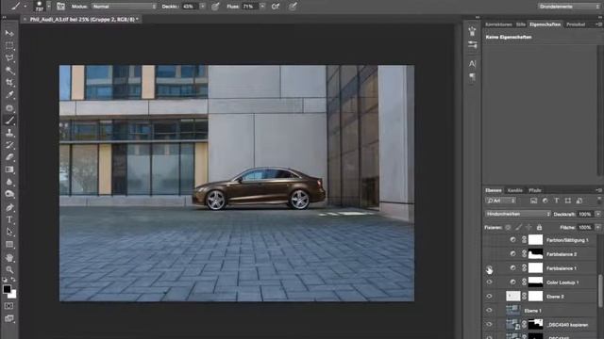
Task: Hide the Color Lookup 1 layer
Action: [x=489, y=282]
